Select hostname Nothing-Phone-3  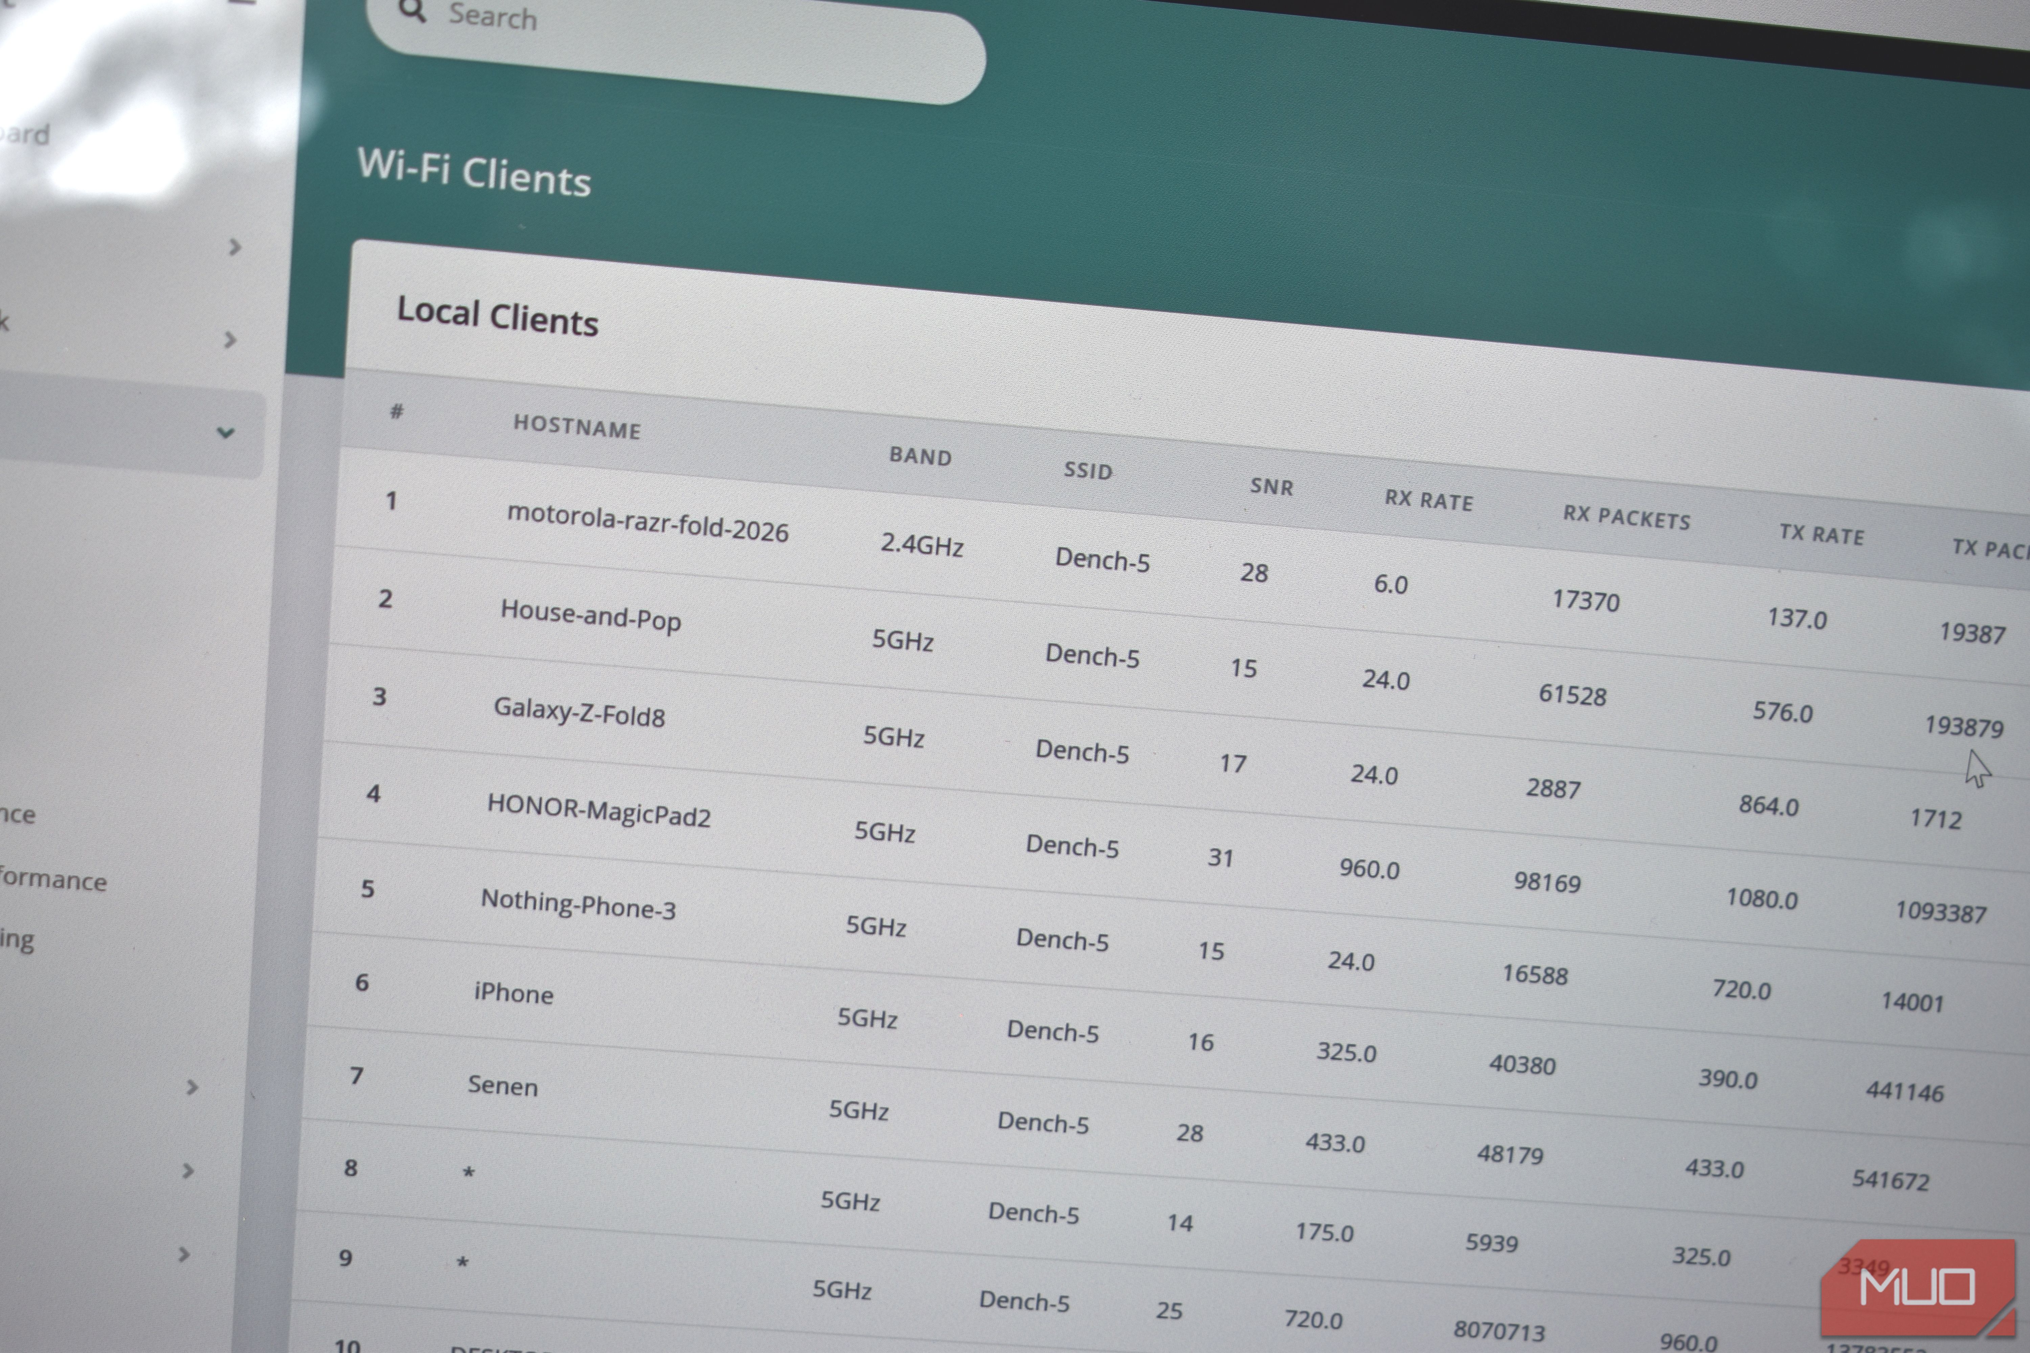pos(578,904)
